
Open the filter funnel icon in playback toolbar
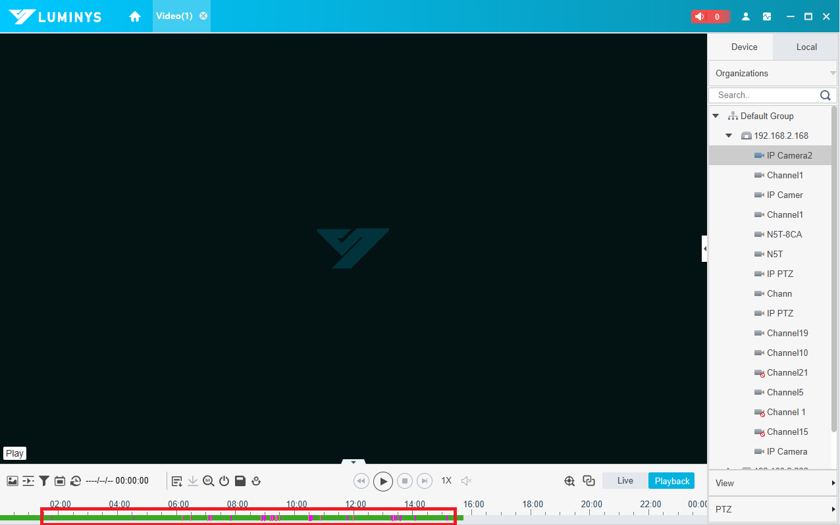pyautogui.click(x=44, y=481)
